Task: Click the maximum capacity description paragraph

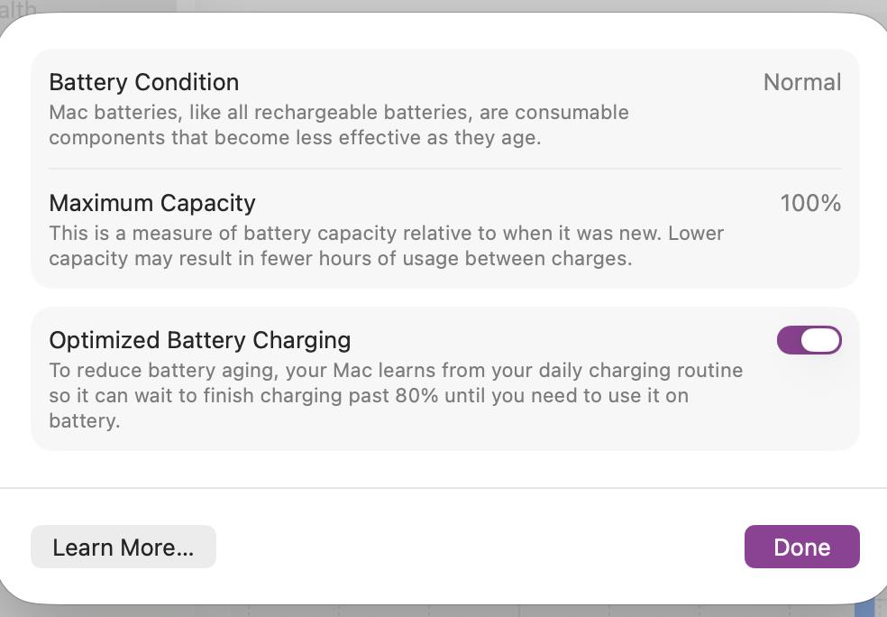Action: (x=386, y=245)
